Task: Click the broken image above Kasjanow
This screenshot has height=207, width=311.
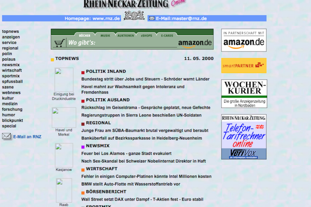Action: [x=64, y=155]
